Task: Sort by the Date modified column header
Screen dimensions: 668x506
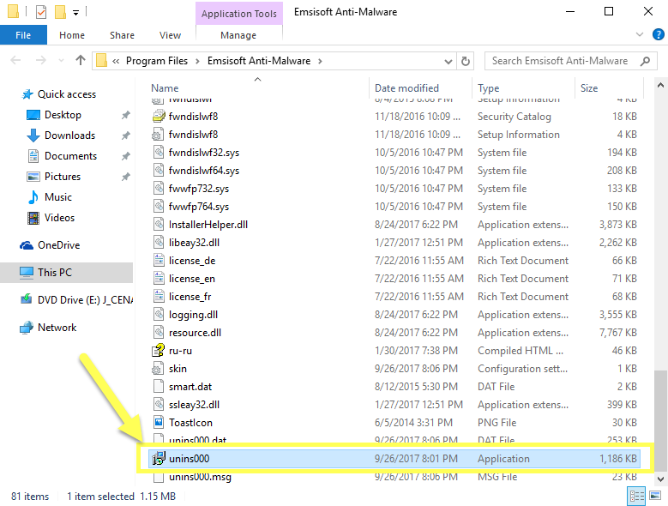Action: [406, 88]
